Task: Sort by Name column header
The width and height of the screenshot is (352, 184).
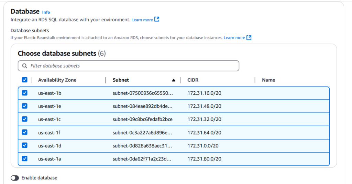Action: point(268,80)
